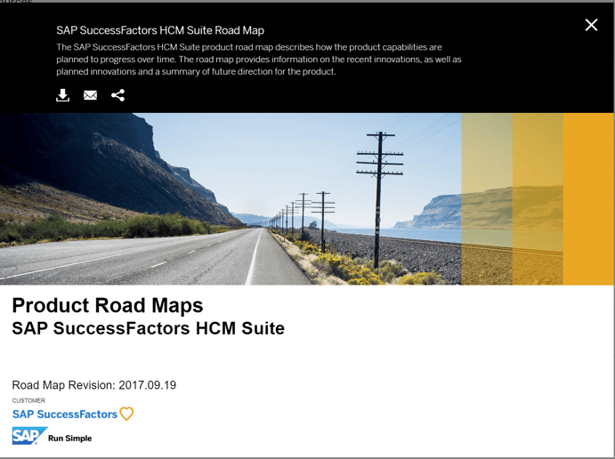615x459 pixels.
Task: Open the road cover image preview
Action: 307,198
